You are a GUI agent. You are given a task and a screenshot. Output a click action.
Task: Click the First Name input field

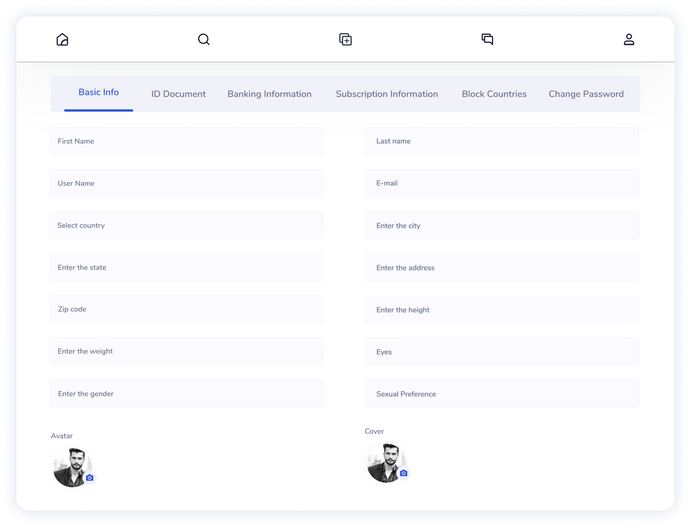tap(186, 141)
